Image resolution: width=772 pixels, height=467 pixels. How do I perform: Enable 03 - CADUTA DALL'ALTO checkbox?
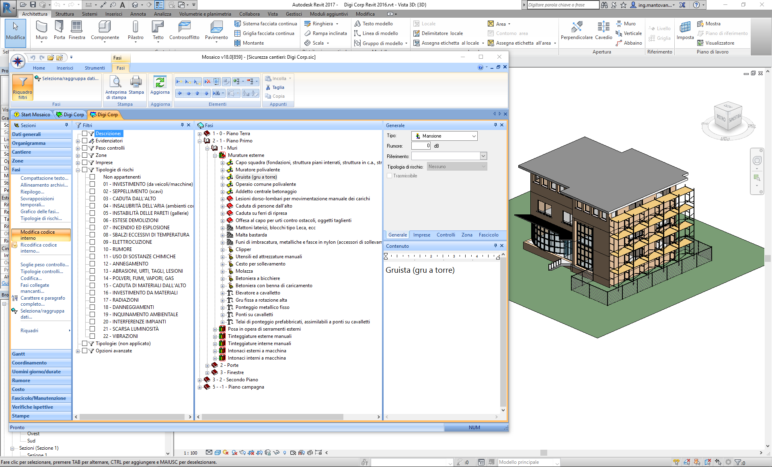pos(92,199)
